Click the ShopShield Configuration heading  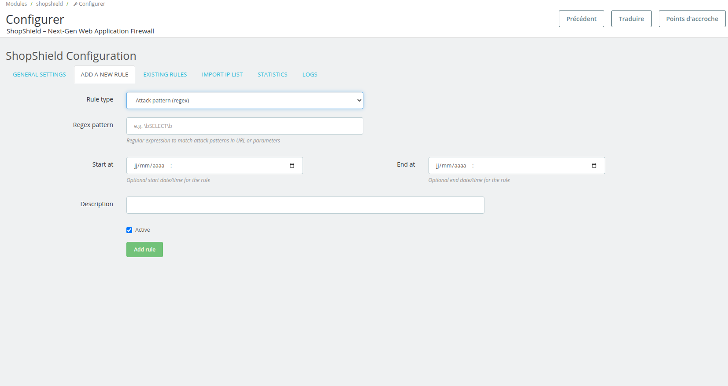[x=71, y=56]
